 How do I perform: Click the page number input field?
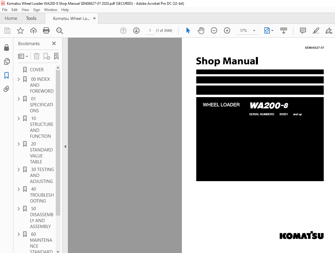click(150, 30)
